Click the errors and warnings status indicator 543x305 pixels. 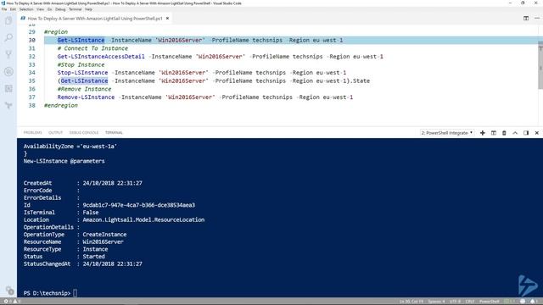click(12, 302)
